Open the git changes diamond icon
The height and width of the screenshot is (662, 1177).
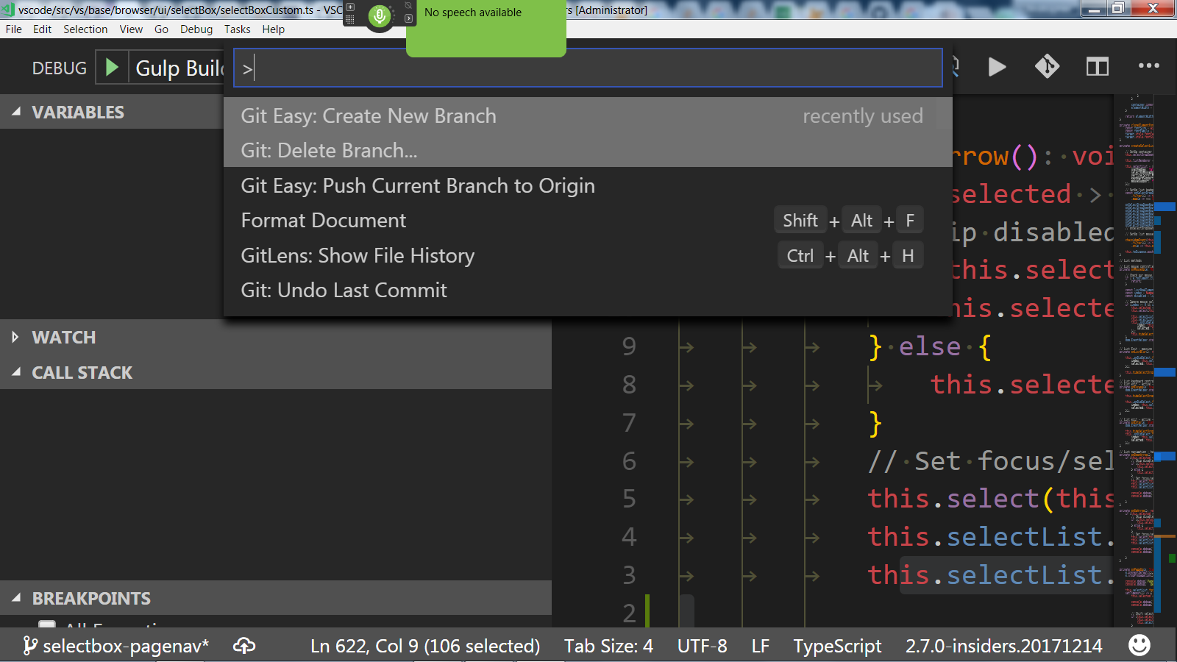pyautogui.click(x=1047, y=67)
